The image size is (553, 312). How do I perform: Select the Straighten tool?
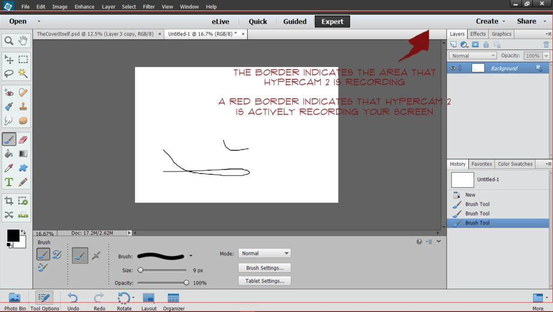(x=23, y=215)
